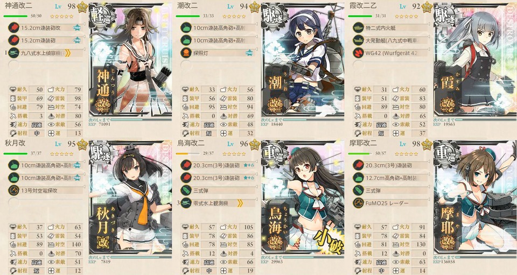This screenshot has width=517, height=275.
Task: Click the green high-angle gun icon on 秋月改 first slot
Action: click(x=13, y=165)
